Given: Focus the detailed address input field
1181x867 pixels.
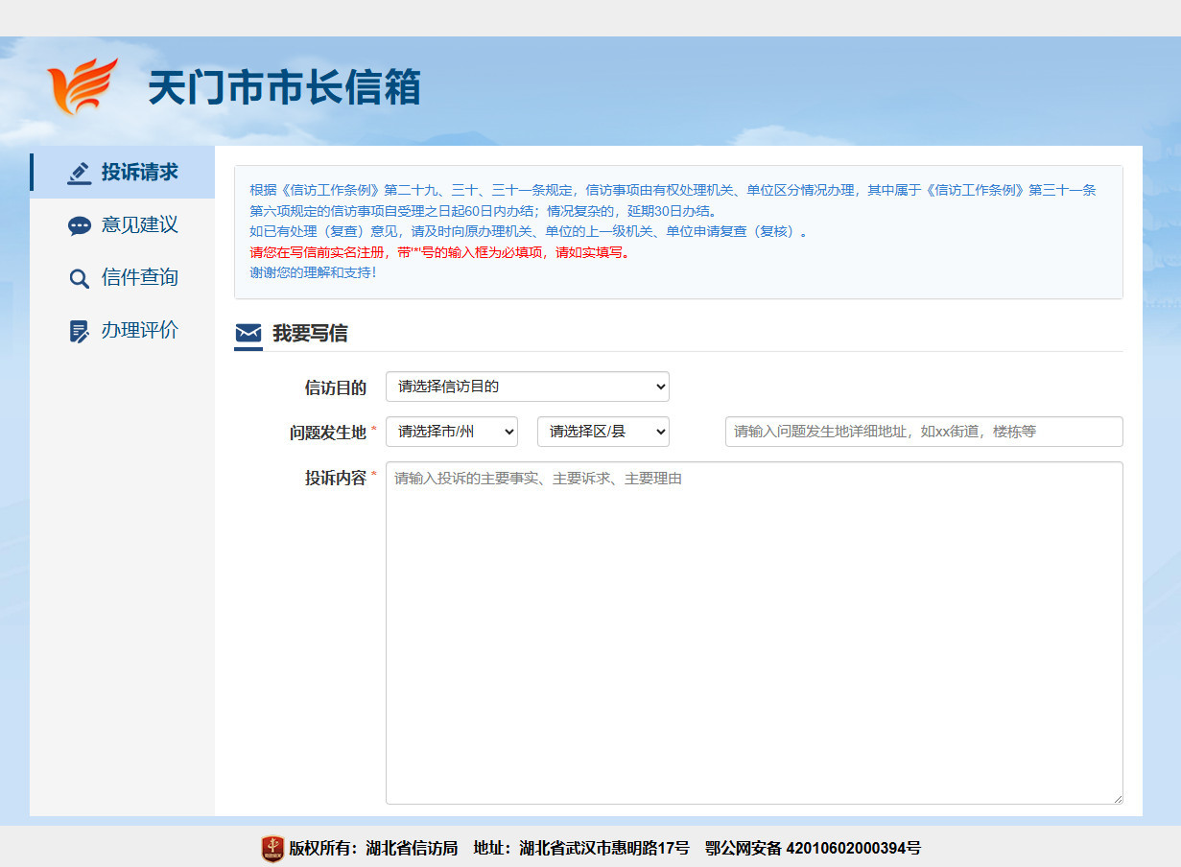Looking at the screenshot, I should (923, 432).
